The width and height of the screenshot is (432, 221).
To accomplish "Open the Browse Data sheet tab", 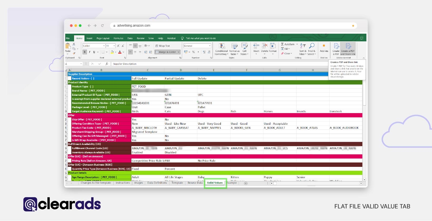I will point(195,183).
